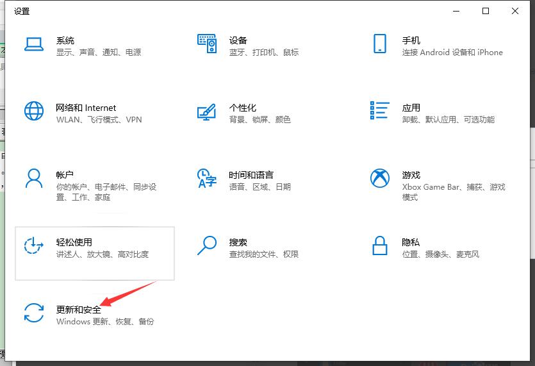Click the Personalization paintbrush icon
535x366 pixels.
point(206,112)
